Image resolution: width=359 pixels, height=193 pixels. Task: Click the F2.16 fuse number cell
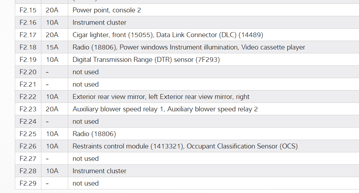[28, 23]
